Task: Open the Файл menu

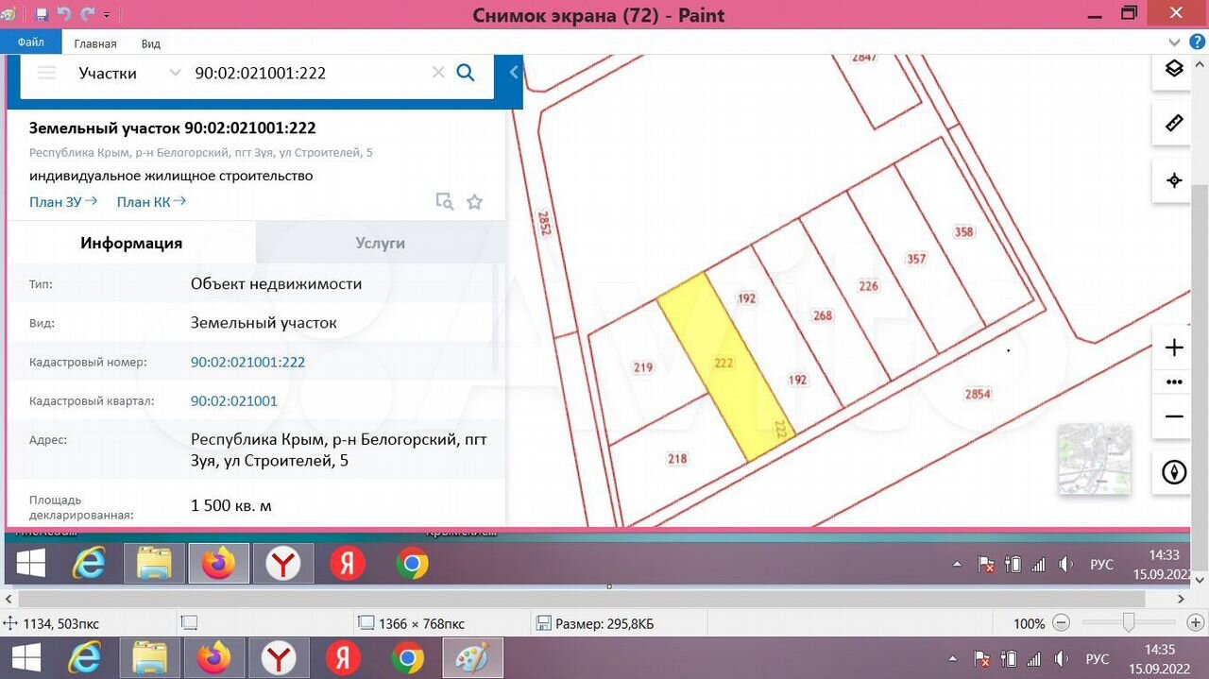Action: click(x=30, y=43)
